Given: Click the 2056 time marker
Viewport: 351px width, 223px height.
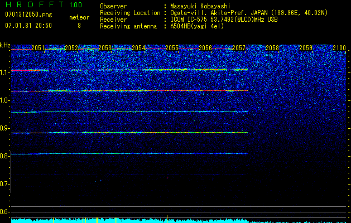Looking at the screenshot, I should tap(205, 48).
